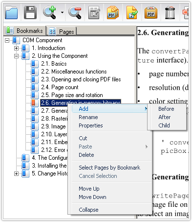Screen dimensions: 192x222
Task: Open the Add submenu in context menu
Action: (110, 109)
